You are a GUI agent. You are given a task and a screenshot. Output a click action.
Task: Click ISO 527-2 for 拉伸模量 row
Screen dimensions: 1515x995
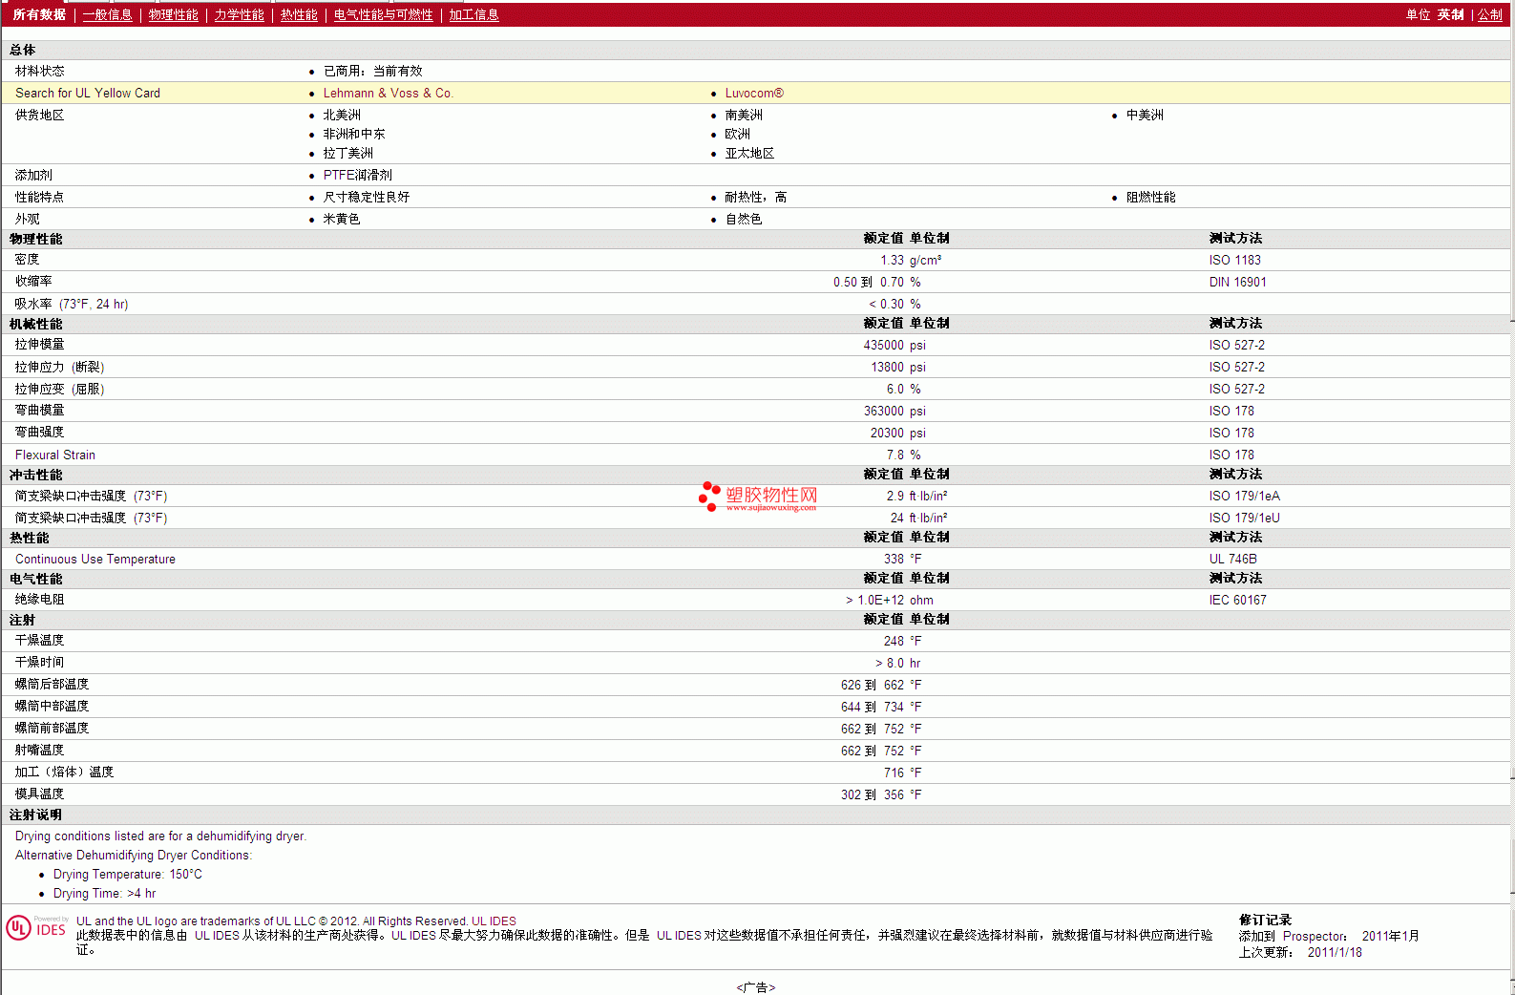point(1236,345)
